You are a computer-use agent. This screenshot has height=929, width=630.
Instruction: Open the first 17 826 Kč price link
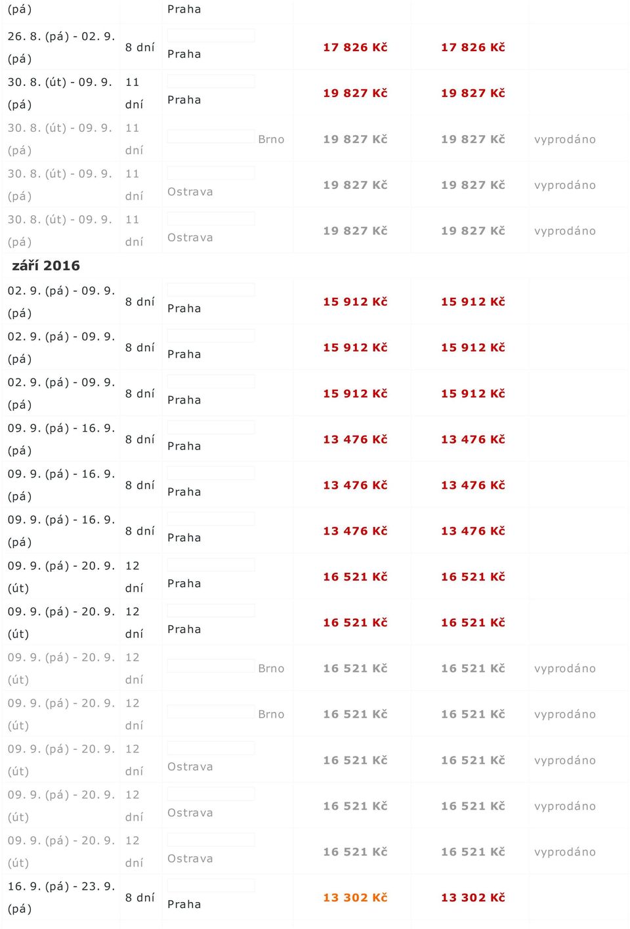pos(355,47)
